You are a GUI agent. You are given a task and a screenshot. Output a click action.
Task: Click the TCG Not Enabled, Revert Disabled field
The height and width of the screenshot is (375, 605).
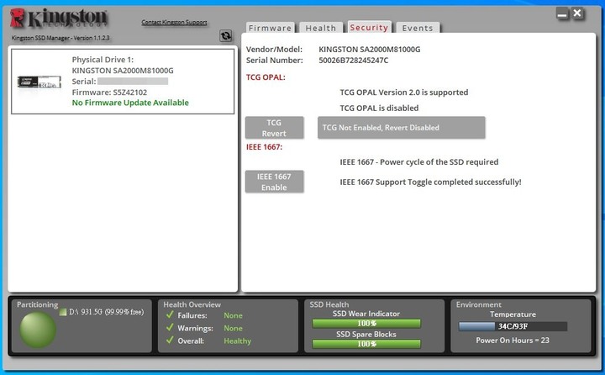point(402,128)
